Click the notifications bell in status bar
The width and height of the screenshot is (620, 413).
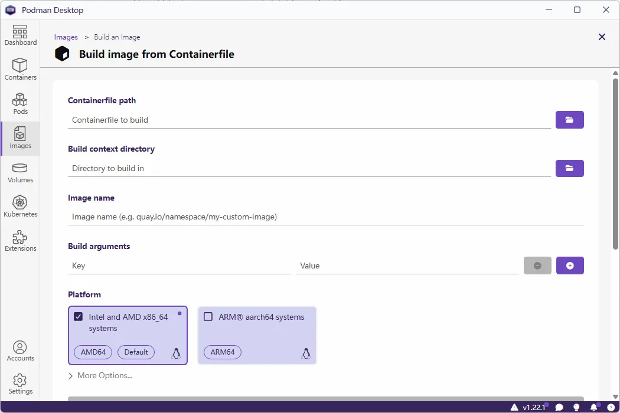coord(594,407)
